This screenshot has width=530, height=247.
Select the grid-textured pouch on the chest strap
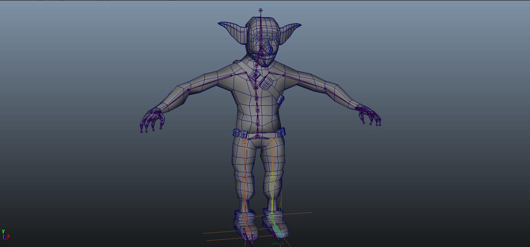pyautogui.click(x=266, y=83)
